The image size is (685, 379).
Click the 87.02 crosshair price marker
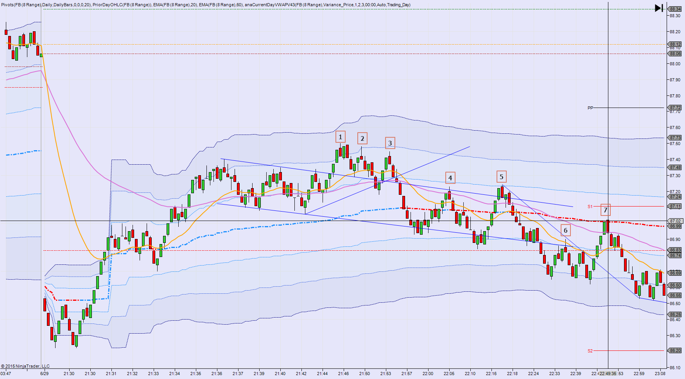(675, 221)
